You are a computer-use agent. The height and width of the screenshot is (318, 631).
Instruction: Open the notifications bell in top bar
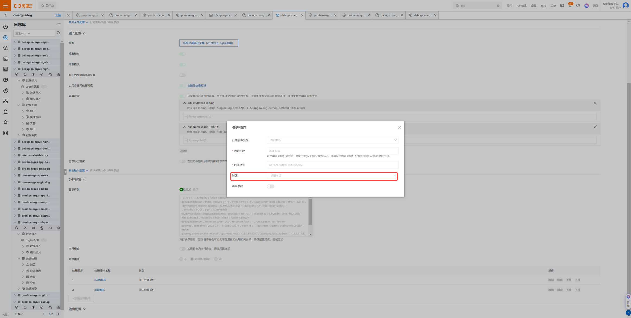pyautogui.click(x=570, y=6)
